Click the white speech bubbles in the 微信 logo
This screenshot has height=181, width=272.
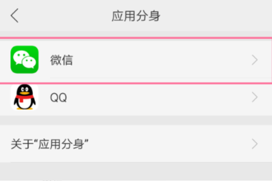(24, 59)
